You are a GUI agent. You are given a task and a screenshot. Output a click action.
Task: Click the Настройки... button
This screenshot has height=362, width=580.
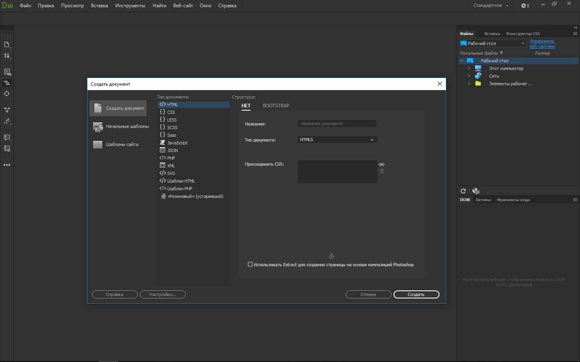point(163,294)
